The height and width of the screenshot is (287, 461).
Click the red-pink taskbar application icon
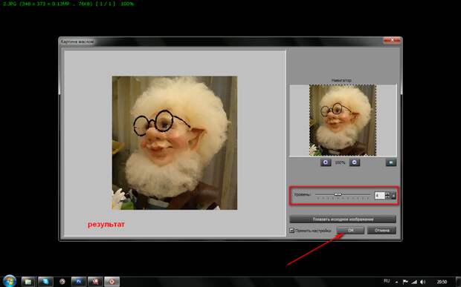coord(95,282)
